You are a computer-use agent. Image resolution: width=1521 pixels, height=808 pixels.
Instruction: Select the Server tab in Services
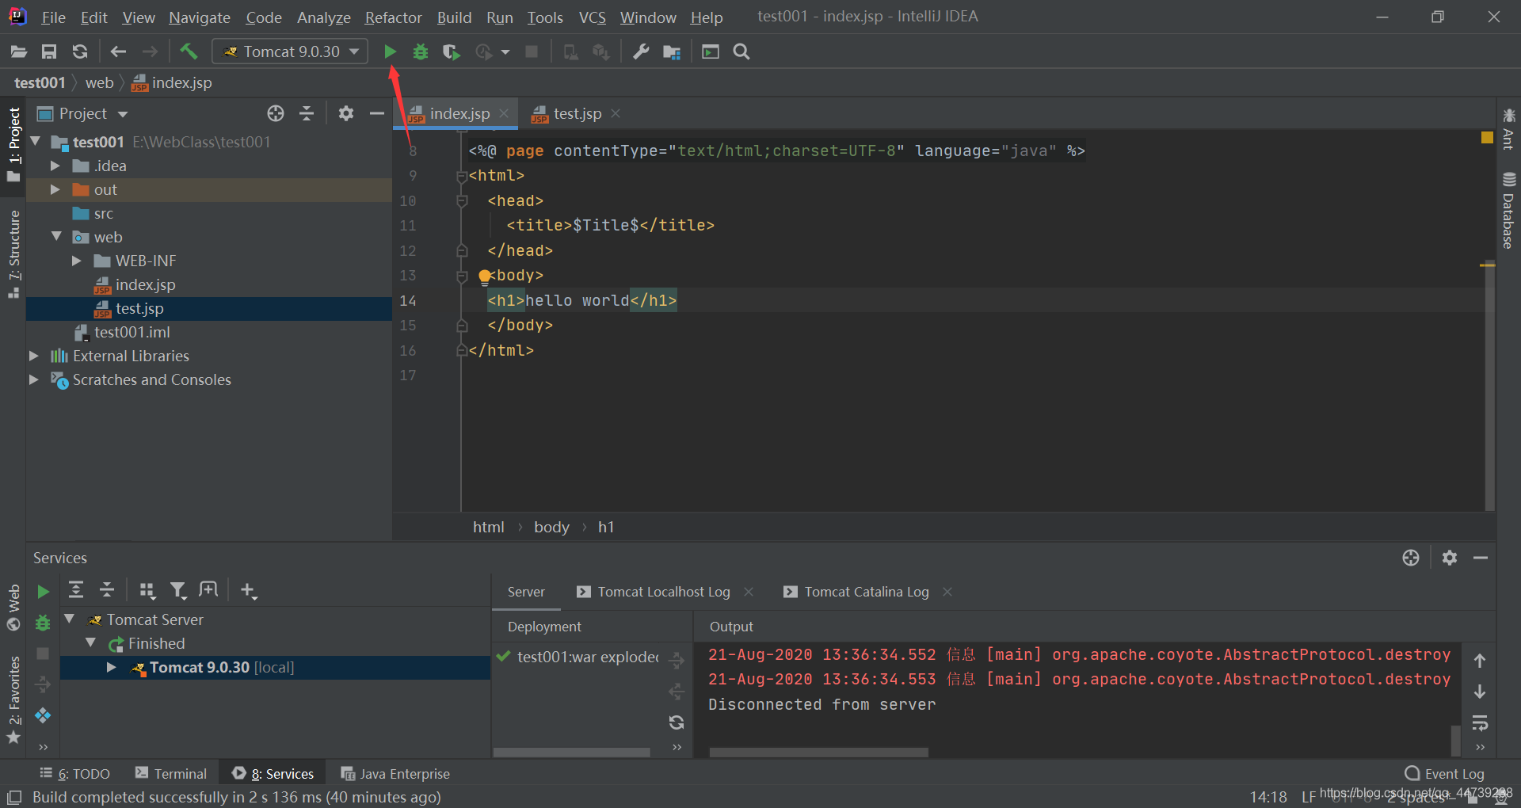pyautogui.click(x=526, y=592)
